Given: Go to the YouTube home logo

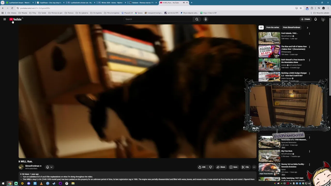Looking at the screenshot, I should (16, 19).
